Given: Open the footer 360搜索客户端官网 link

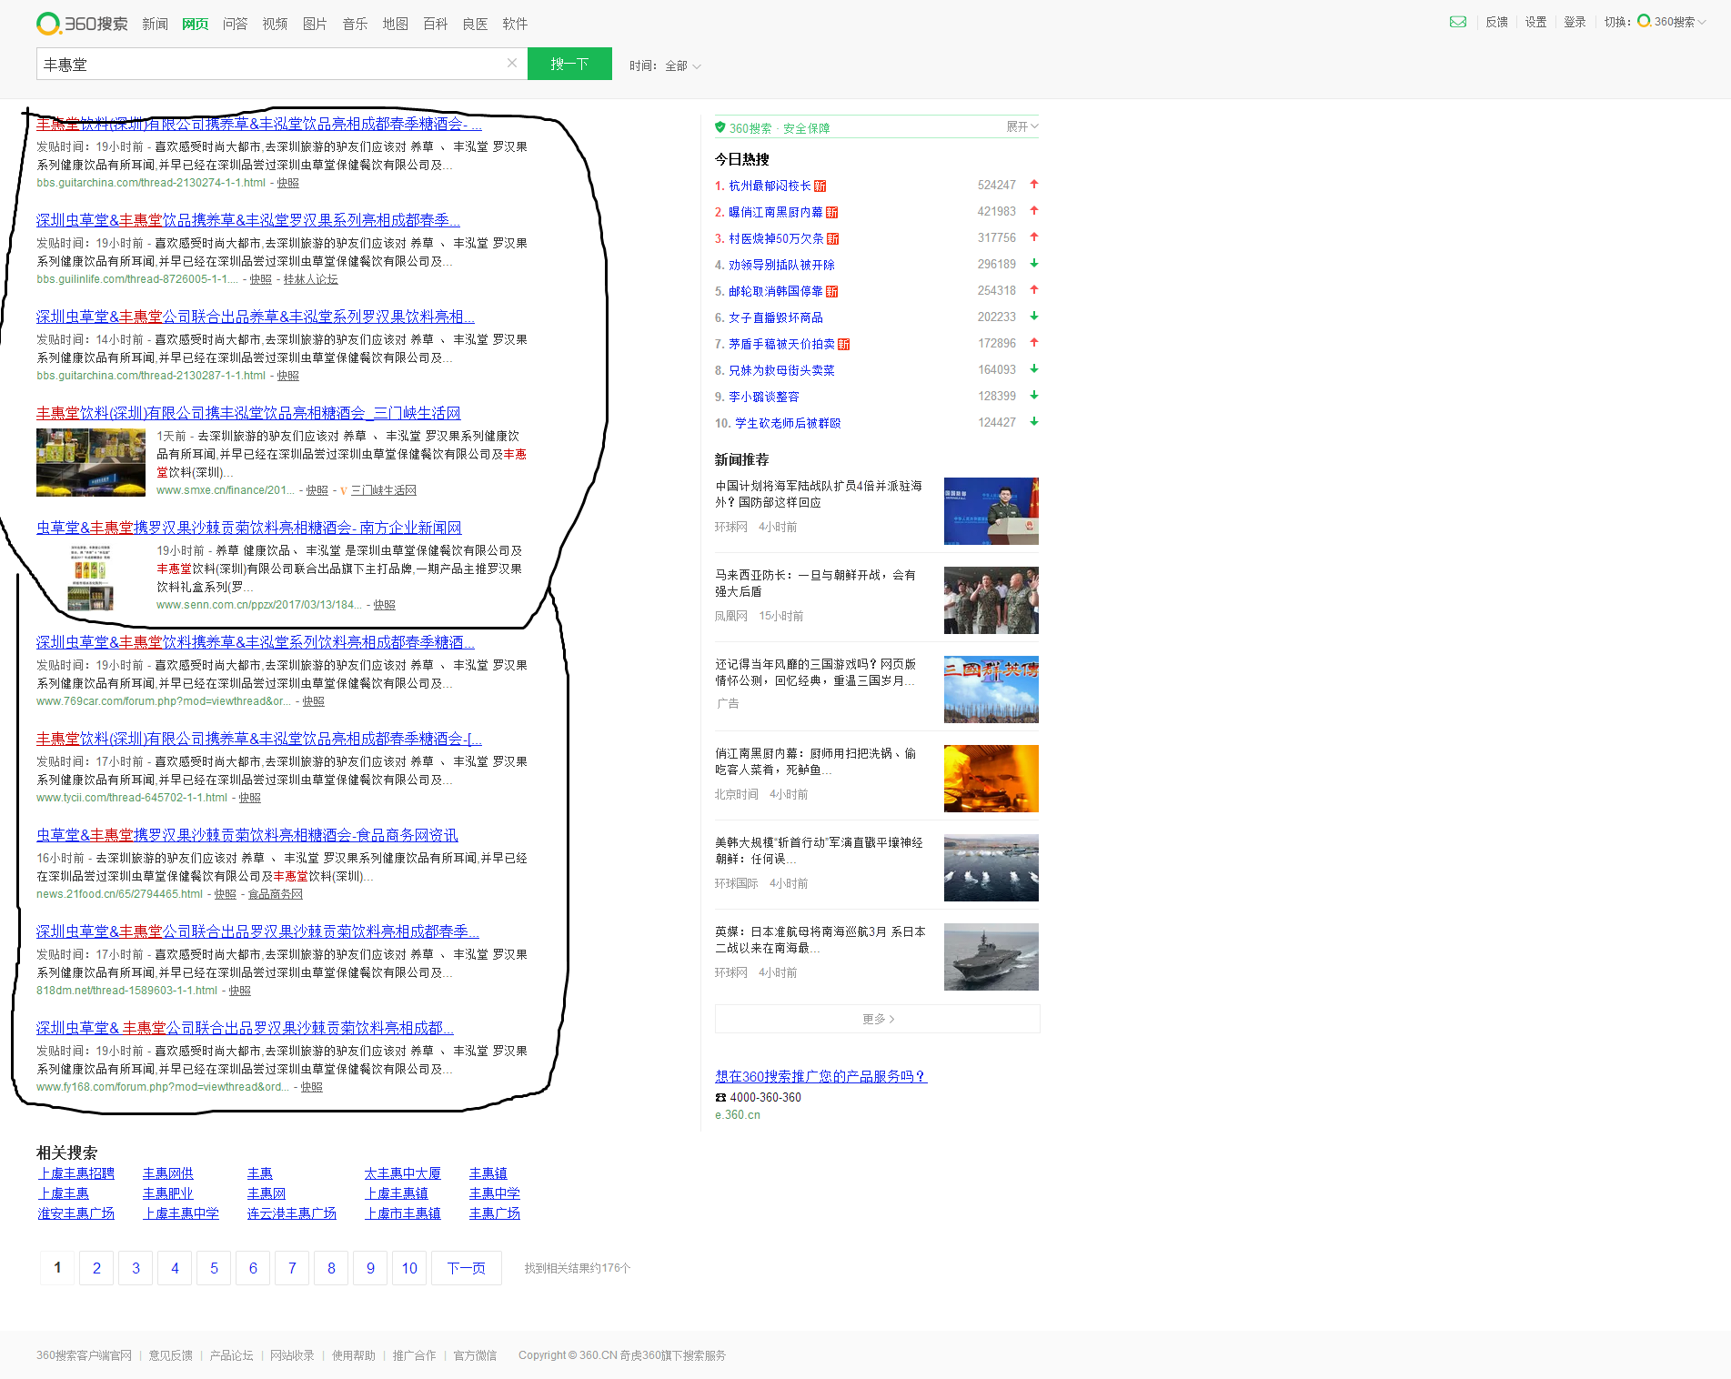Looking at the screenshot, I should tap(84, 1355).
